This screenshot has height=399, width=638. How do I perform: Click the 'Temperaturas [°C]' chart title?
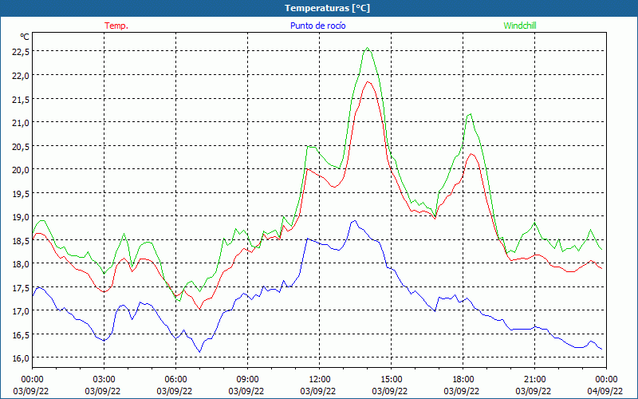click(327, 8)
